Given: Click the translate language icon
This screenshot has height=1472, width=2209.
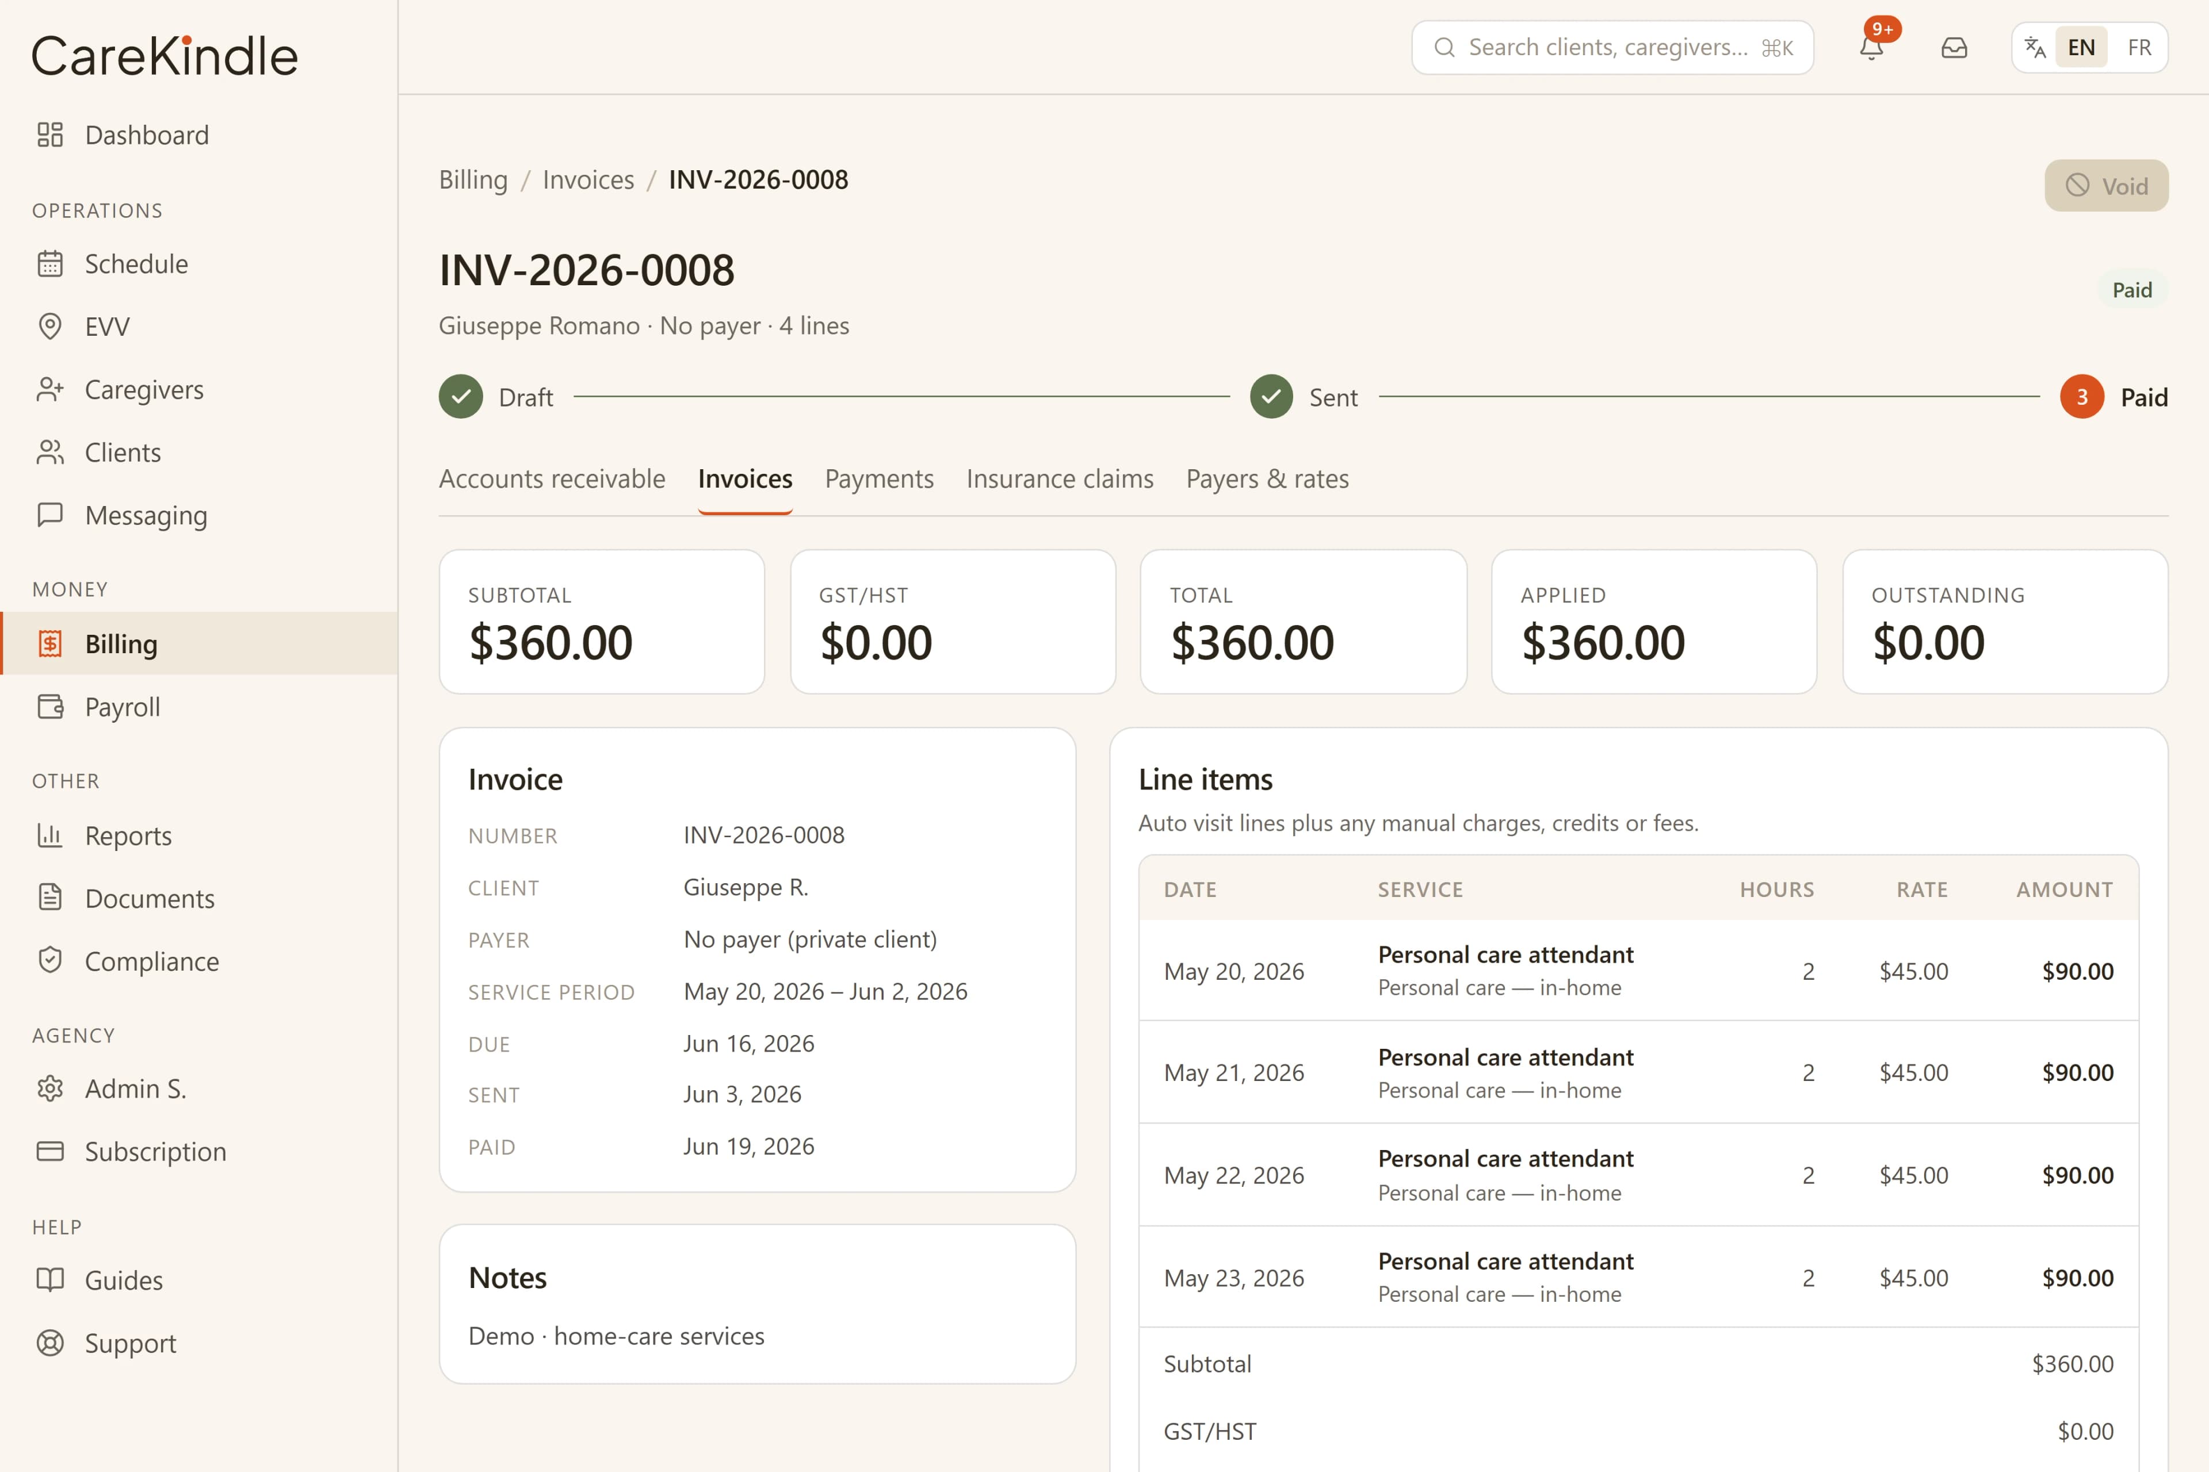Looking at the screenshot, I should click(2035, 47).
